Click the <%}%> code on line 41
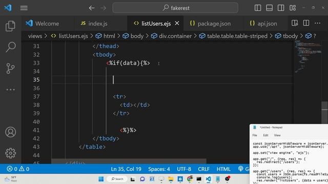This screenshot has height=184, width=328. click(x=128, y=130)
